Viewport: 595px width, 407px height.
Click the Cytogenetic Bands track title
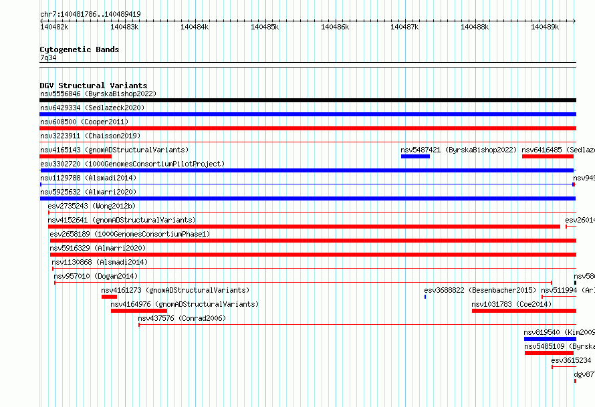(x=80, y=49)
